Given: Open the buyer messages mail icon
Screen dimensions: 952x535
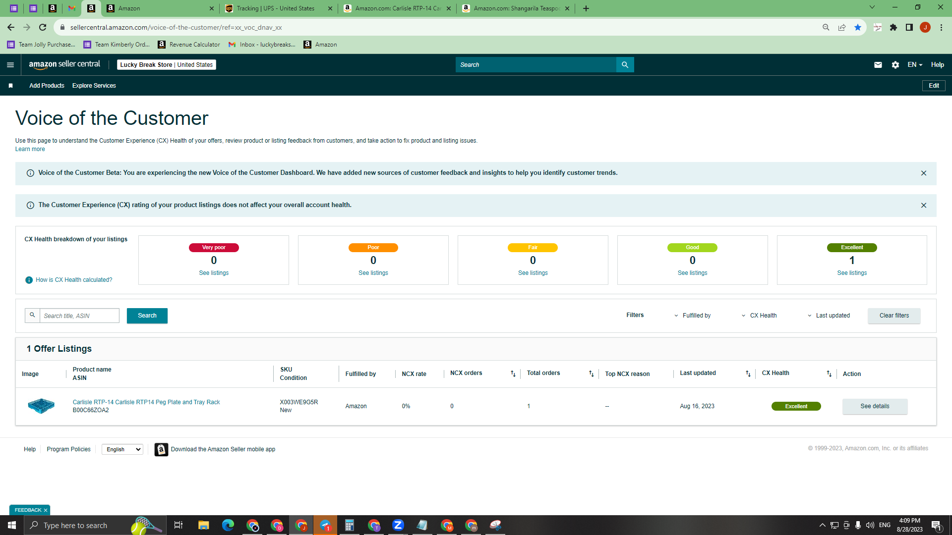Looking at the screenshot, I should point(878,65).
